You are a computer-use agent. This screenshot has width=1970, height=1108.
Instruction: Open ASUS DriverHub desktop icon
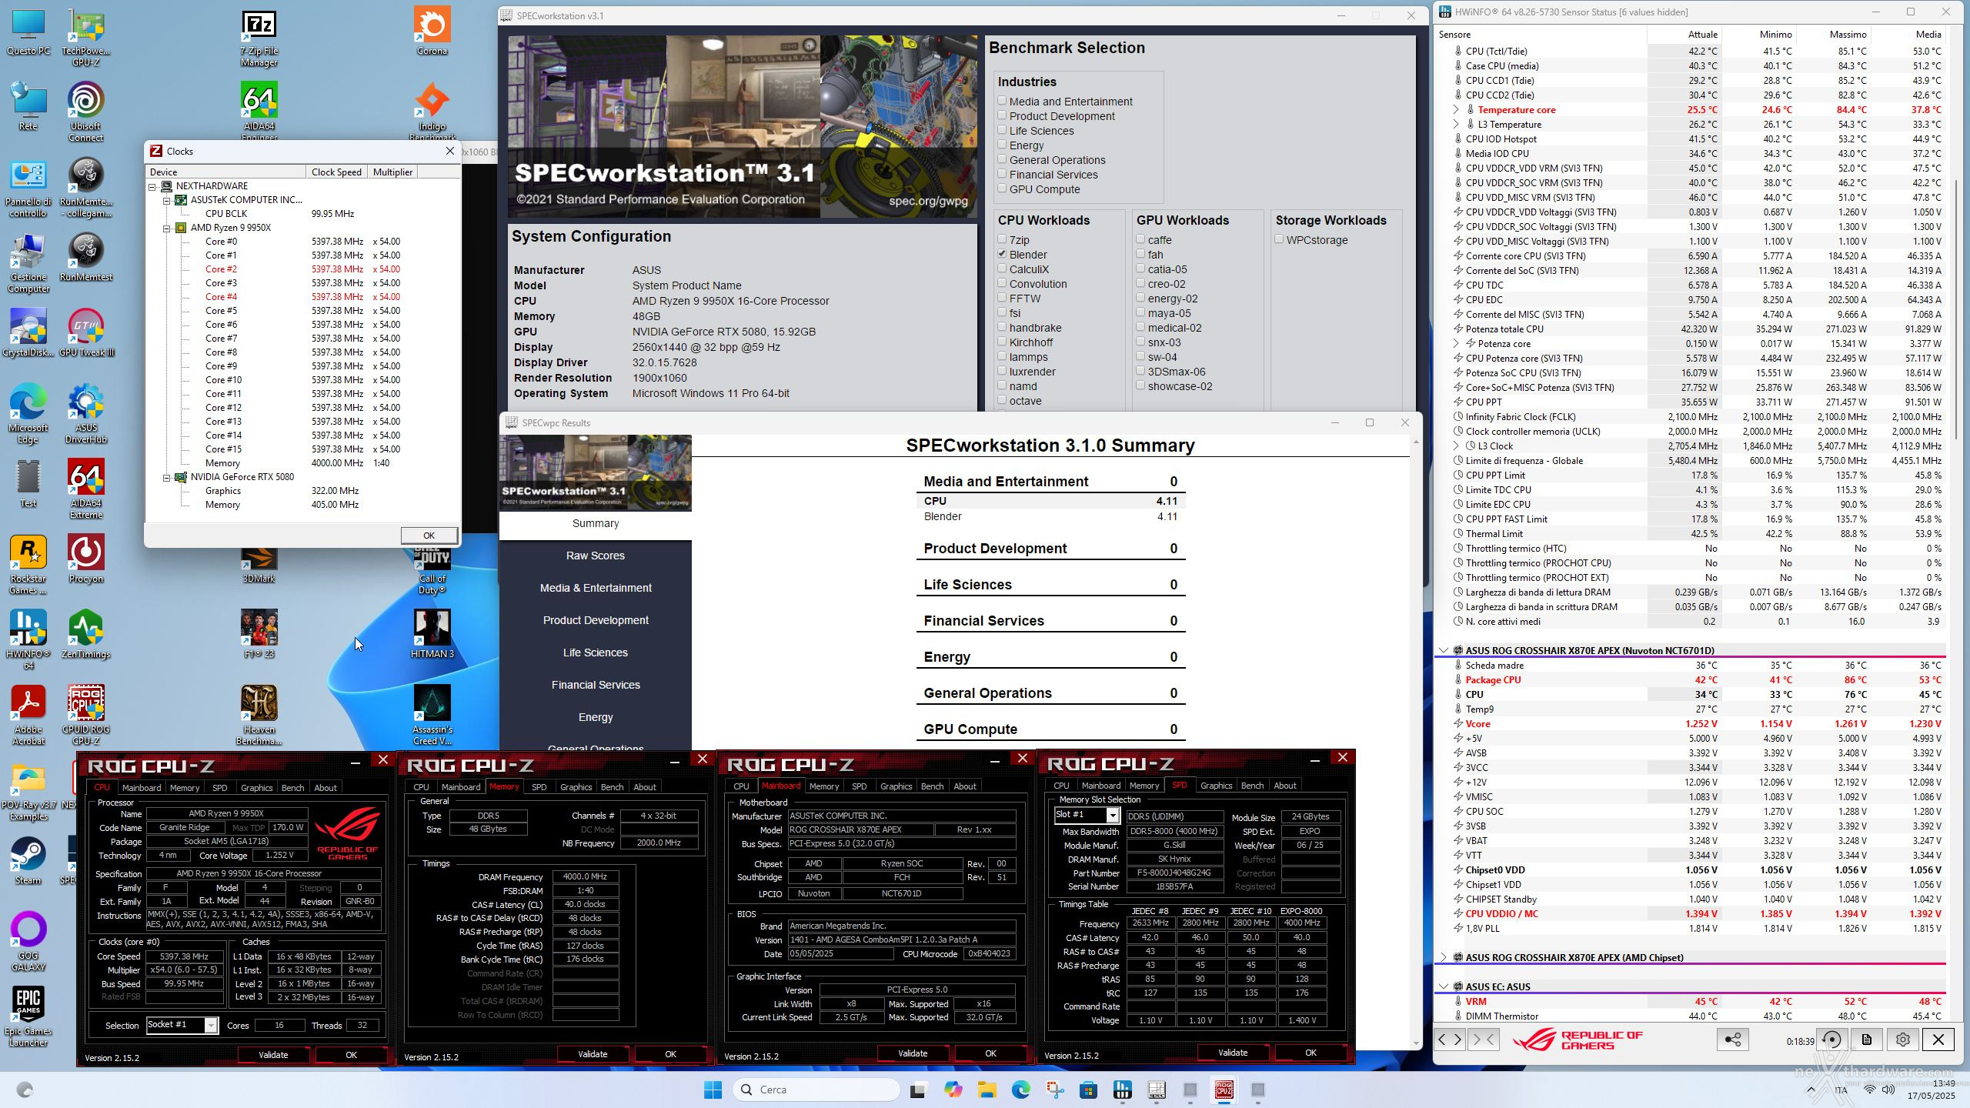coord(85,414)
